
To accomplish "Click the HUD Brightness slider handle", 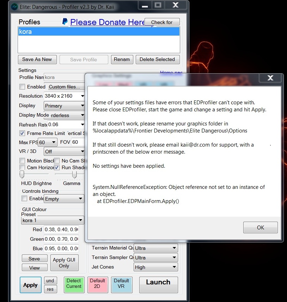I will (22, 174).
